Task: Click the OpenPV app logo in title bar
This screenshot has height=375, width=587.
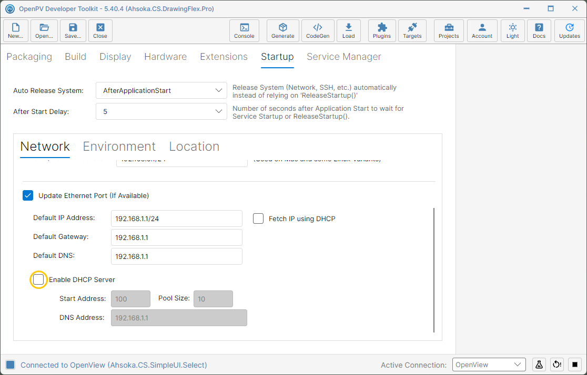Action: pos(9,8)
